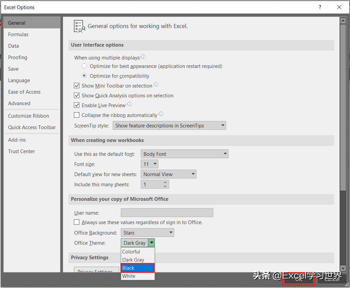Choose Dark Gray from Office Theme list
This screenshot has width=350, height=288.
coord(138,260)
